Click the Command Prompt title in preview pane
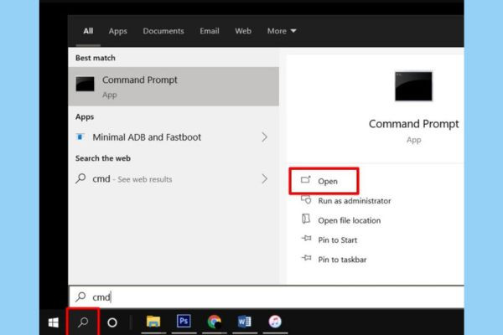The height and width of the screenshot is (335, 503). coord(414,124)
